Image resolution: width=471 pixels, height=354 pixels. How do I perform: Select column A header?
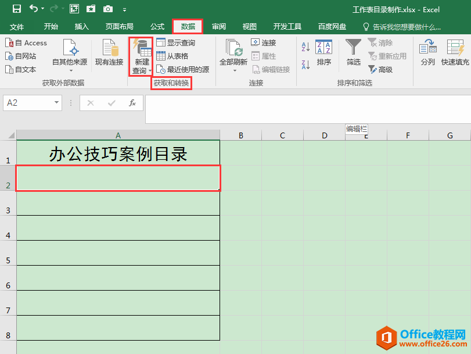pyautogui.click(x=118, y=135)
